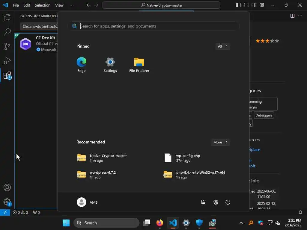The image size is (307, 230).
Task: Toggle secondary side bar layout icon
Action: point(254,5)
